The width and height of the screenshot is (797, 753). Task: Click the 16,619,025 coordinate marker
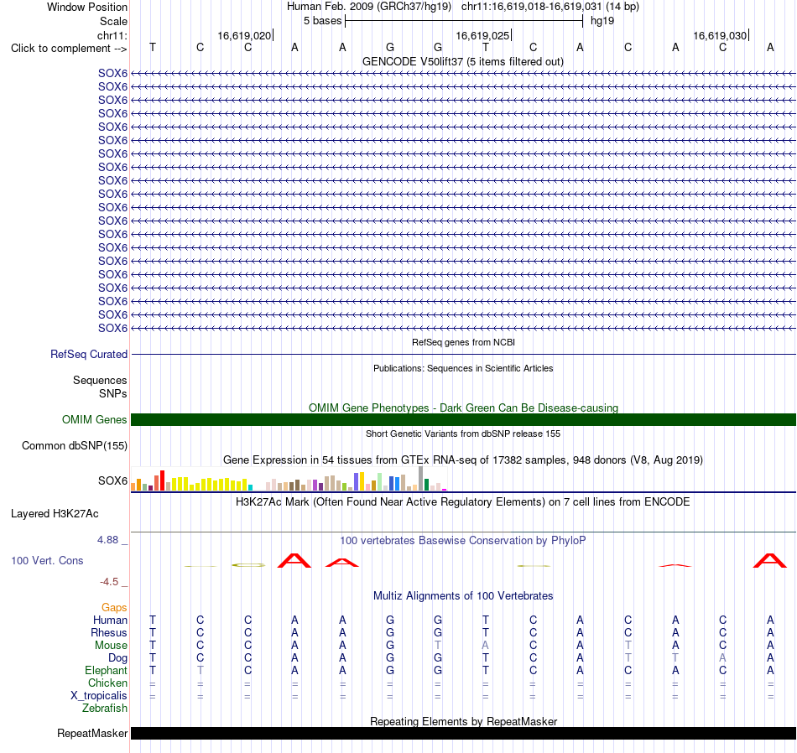(x=482, y=35)
